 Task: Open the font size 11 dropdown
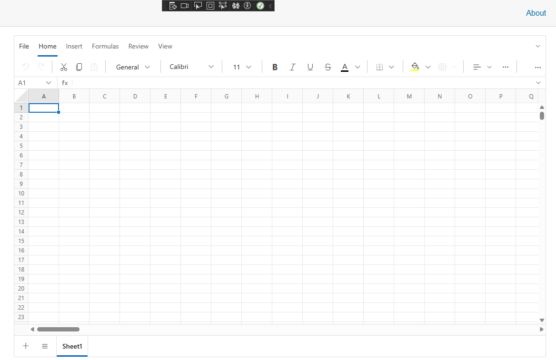coord(242,67)
